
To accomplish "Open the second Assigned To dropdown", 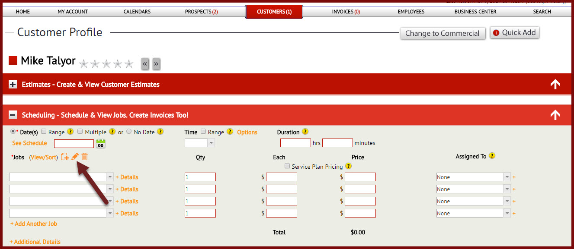I will [x=473, y=189].
